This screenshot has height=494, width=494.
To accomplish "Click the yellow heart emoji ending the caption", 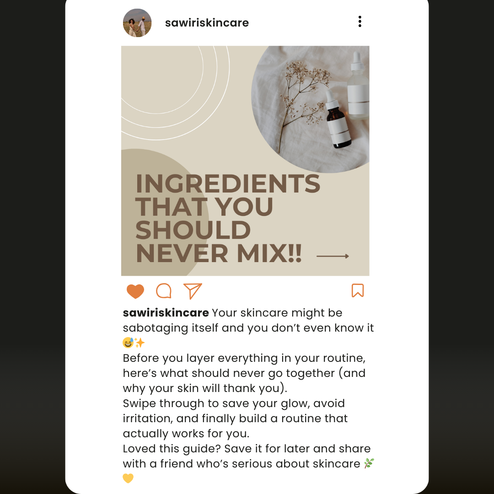I will coord(128,478).
